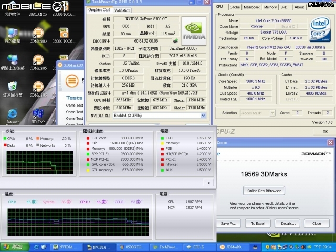336x252 pixels.
Task: Launch the 3DMark05 desktop shortcut
Action: [x=38, y=62]
